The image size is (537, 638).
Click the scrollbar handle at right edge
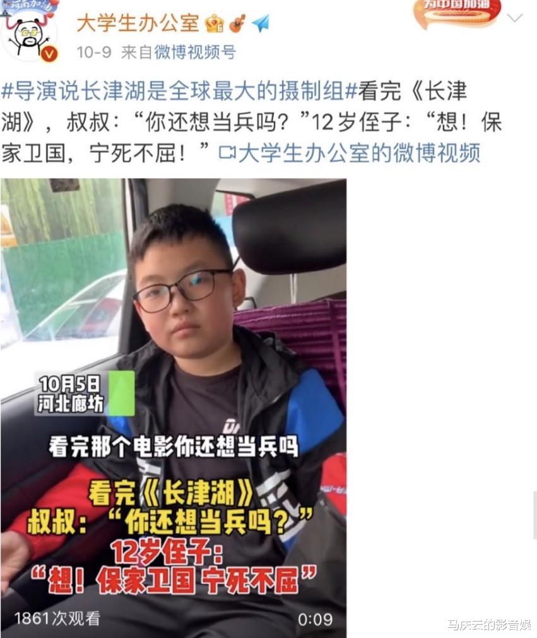coord(534,515)
